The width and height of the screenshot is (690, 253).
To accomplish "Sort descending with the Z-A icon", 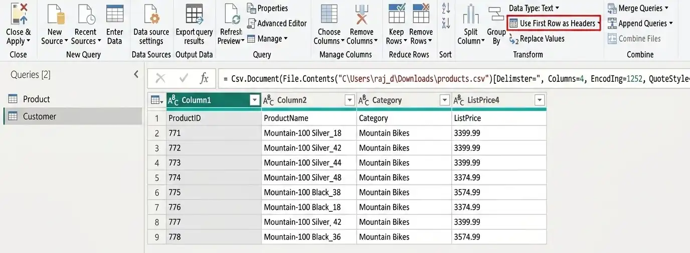I will (445, 23).
